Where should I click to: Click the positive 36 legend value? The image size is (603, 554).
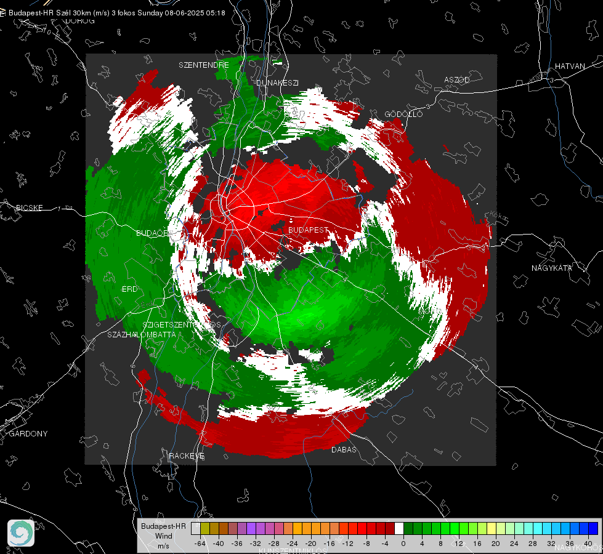click(x=570, y=544)
